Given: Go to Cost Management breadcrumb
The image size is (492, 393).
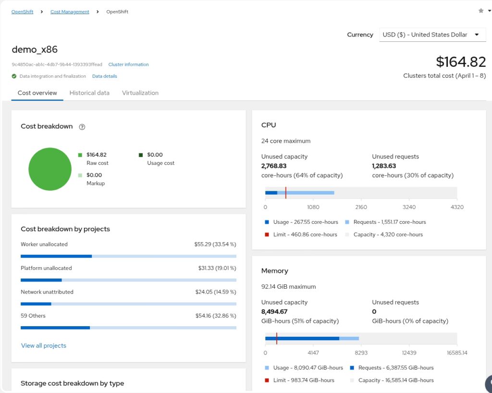Looking at the screenshot, I should pyautogui.click(x=70, y=12).
